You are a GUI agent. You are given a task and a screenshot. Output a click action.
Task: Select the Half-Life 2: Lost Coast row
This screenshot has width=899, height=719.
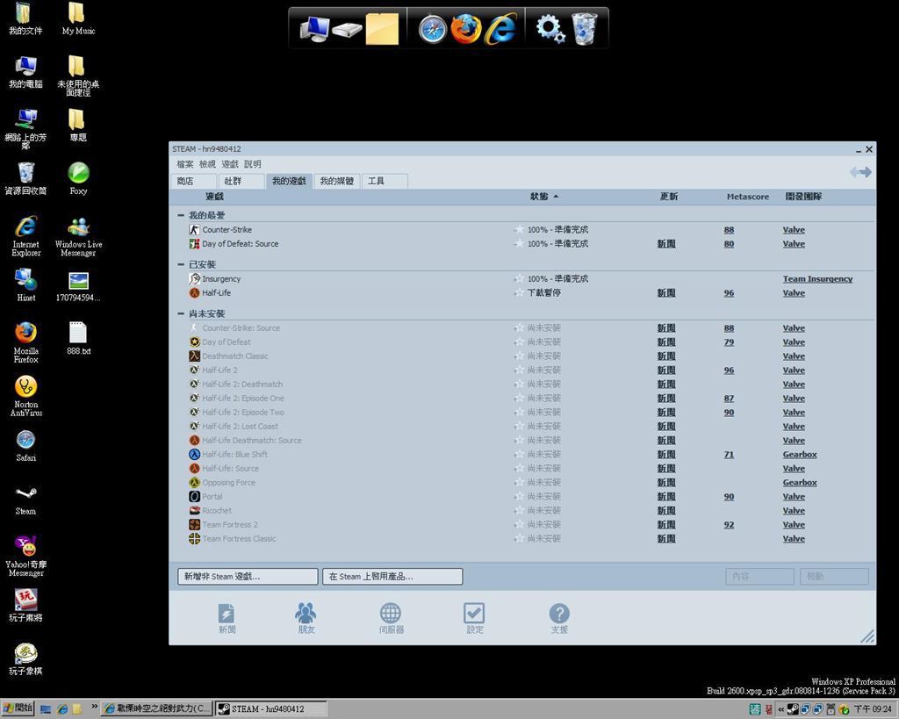pos(522,426)
